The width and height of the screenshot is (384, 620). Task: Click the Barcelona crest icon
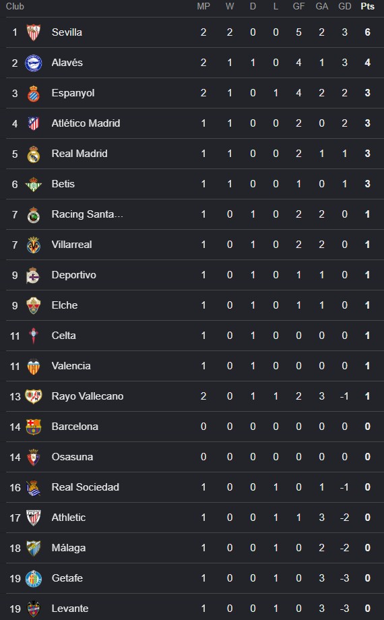[34, 427]
